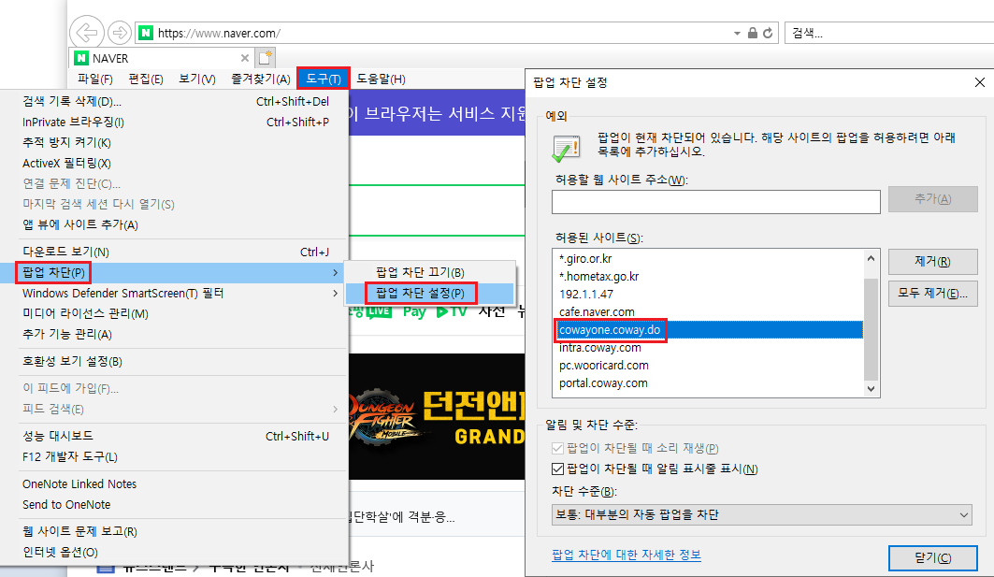Toggle 팝업이 차단될 때 알림 표시줄 표시 checkbox
Viewport: 994px width, 577px height.
tap(558, 469)
